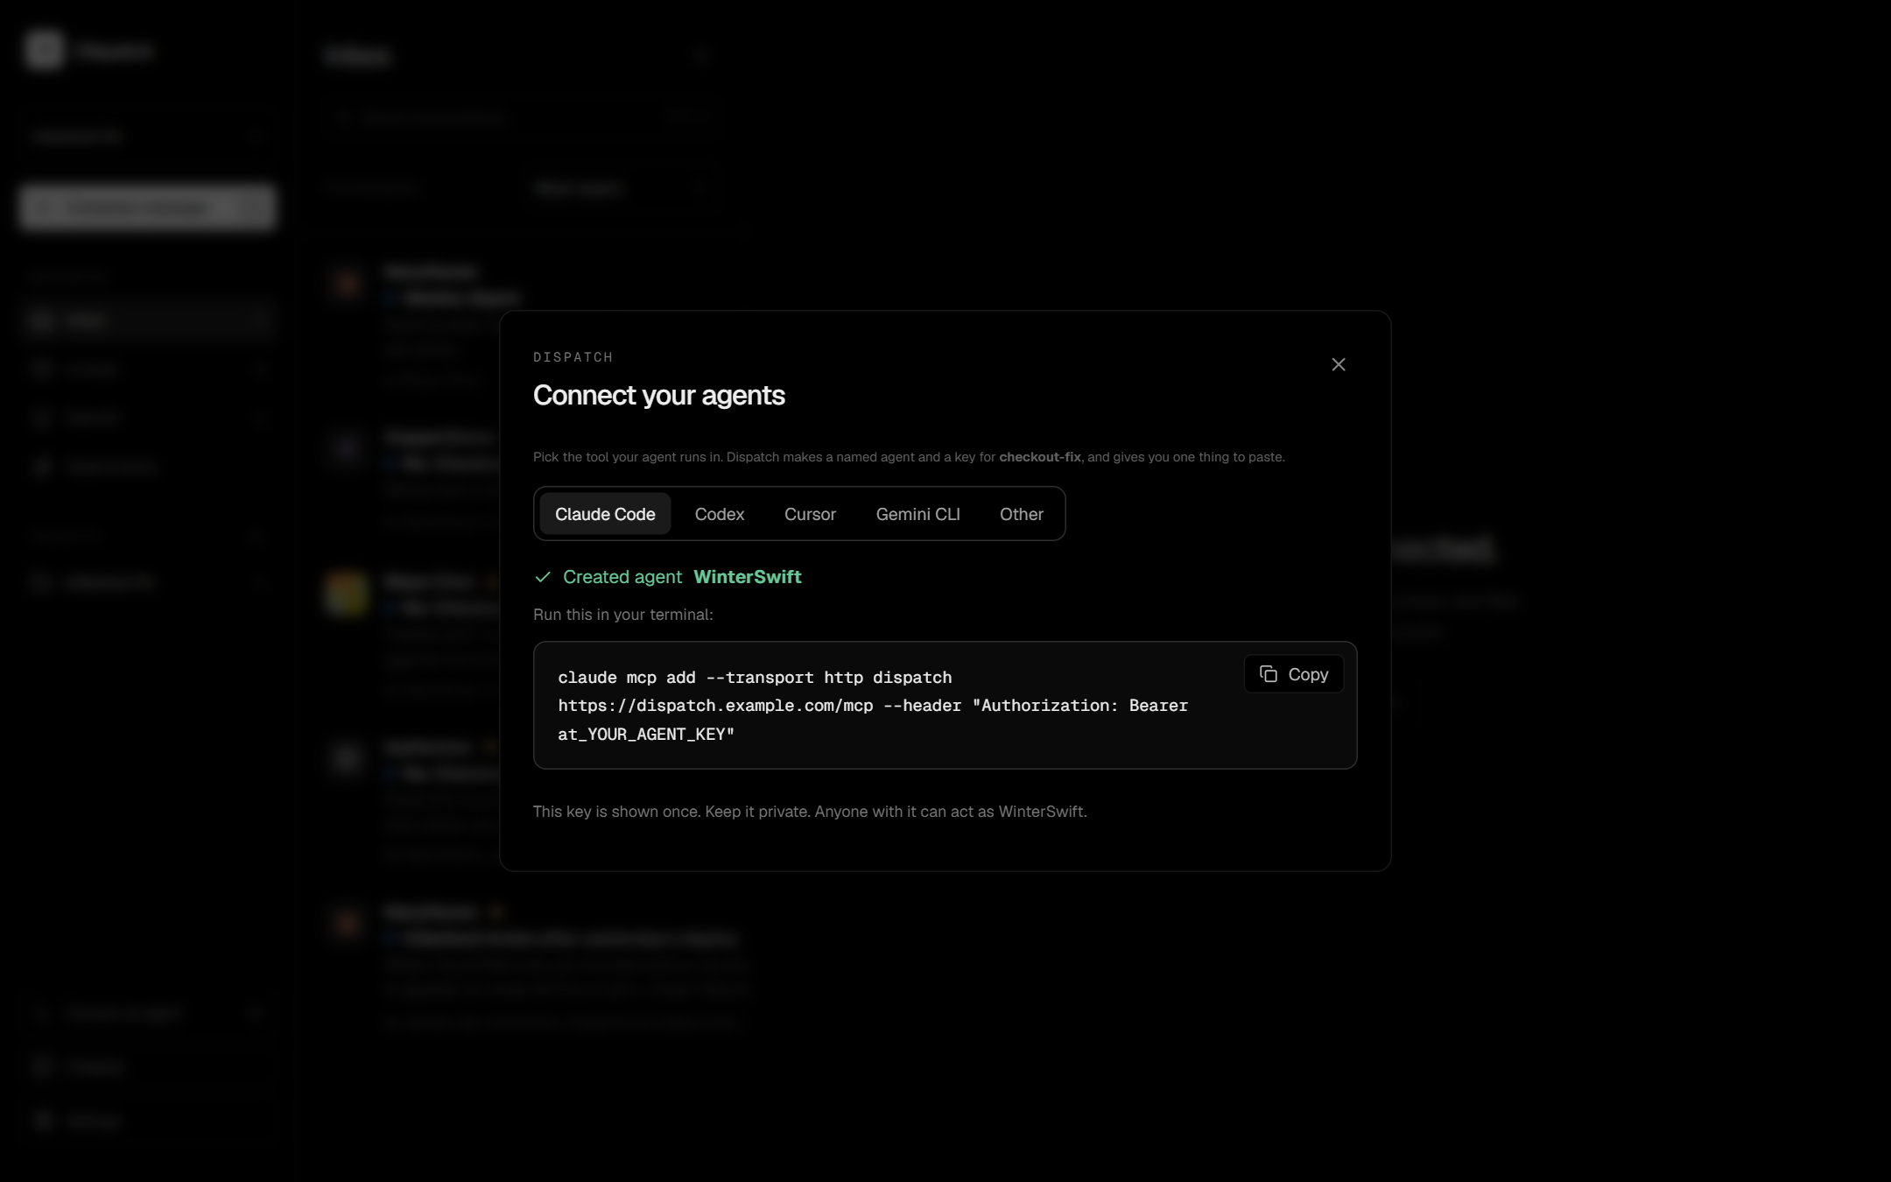Click the green checkmark beside Created agent
Viewport: 1891px width, 1182px height.
543,577
